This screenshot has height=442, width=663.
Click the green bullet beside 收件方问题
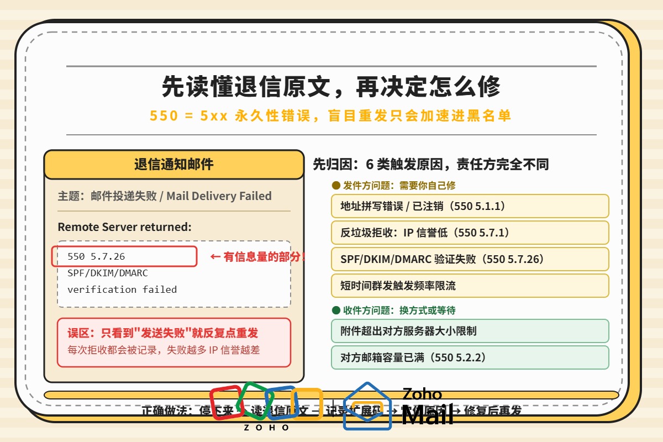pyautogui.click(x=335, y=311)
